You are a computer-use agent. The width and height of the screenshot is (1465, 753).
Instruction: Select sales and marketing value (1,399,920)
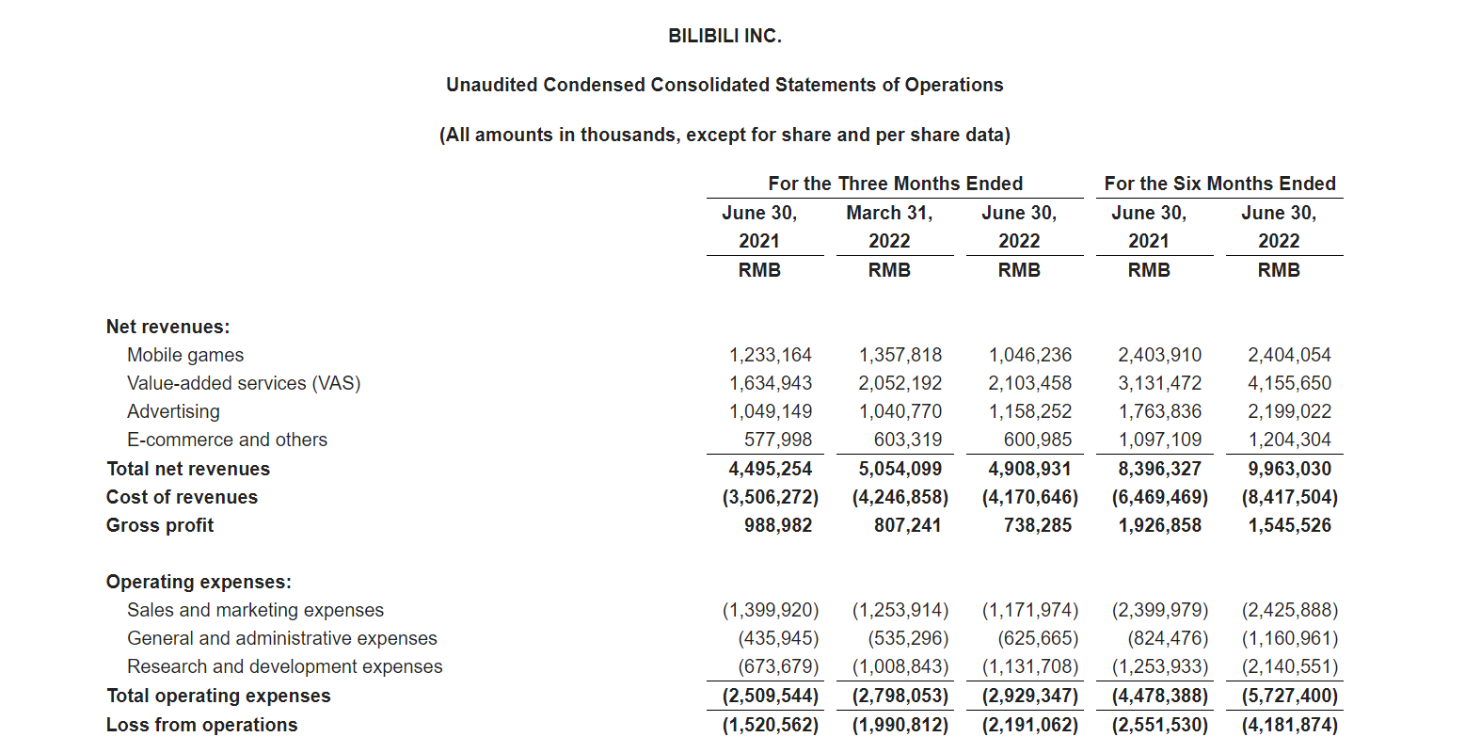pyautogui.click(x=771, y=610)
